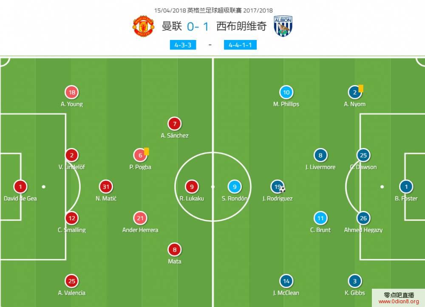Open the www.0dian8.org watermark link
This screenshot has height=307, width=425.
pyautogui.click(x=399, y=301)
